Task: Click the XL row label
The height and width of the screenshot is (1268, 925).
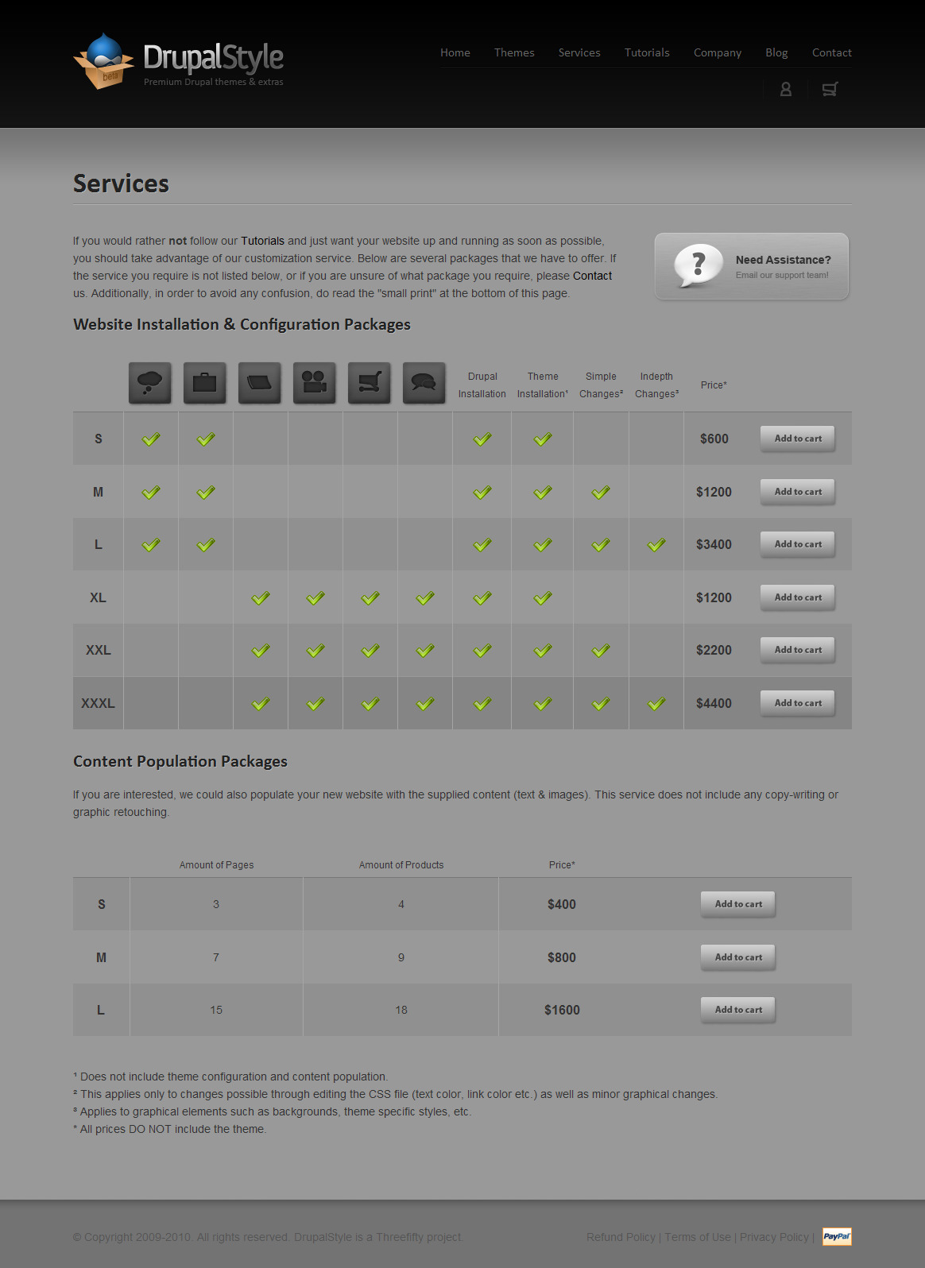Action: [98, 597]
